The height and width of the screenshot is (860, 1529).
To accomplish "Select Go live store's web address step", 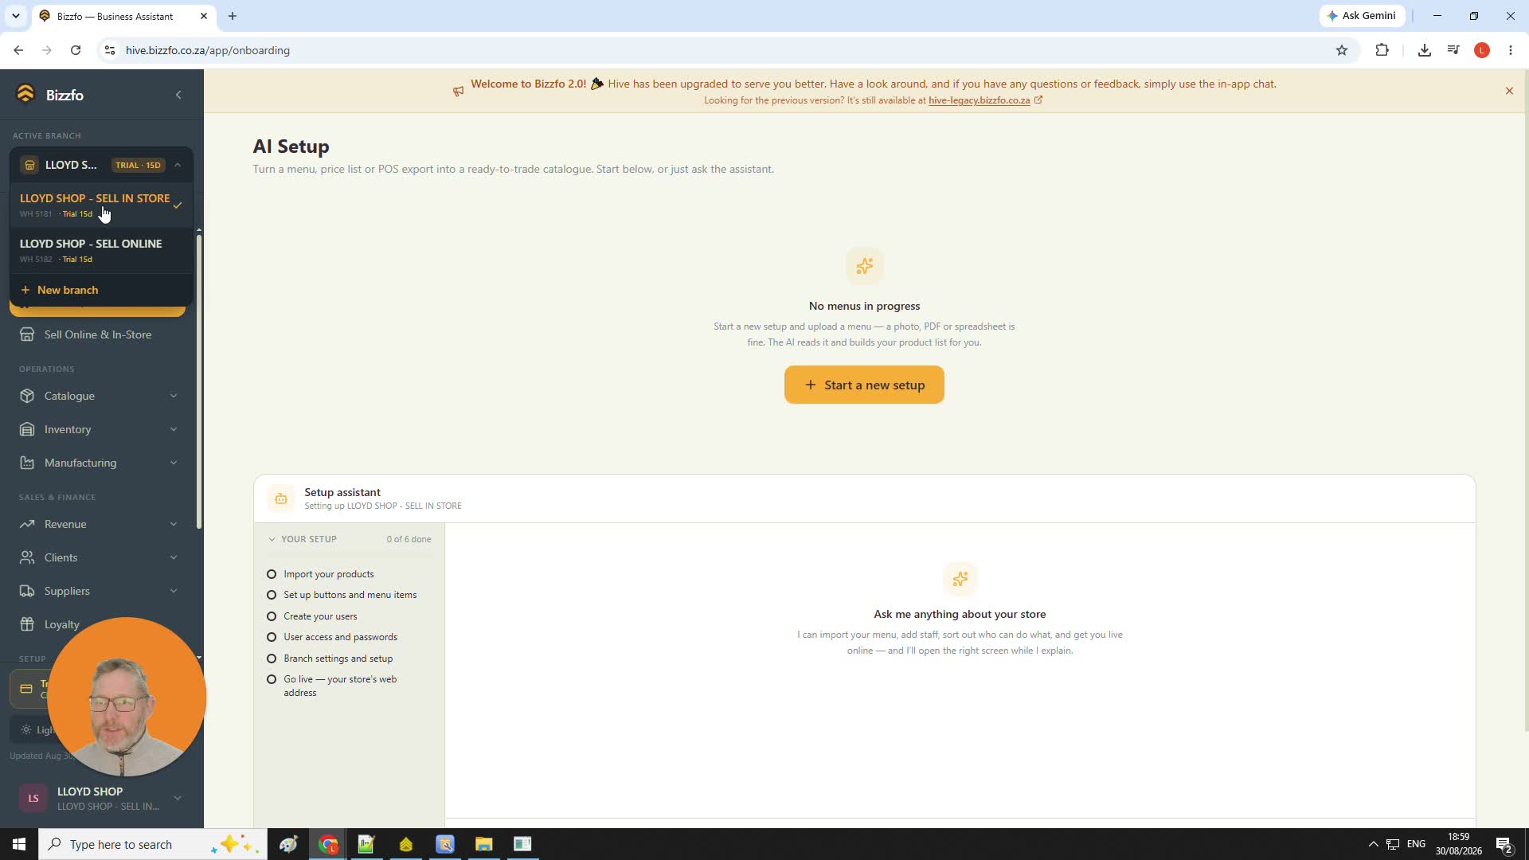I will [x=340, y=686].
